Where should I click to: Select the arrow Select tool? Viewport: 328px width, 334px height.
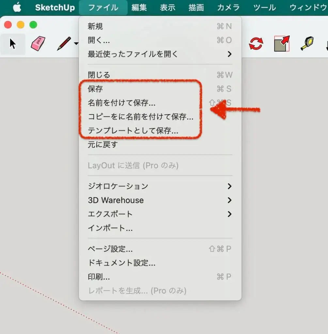[13, 44]
